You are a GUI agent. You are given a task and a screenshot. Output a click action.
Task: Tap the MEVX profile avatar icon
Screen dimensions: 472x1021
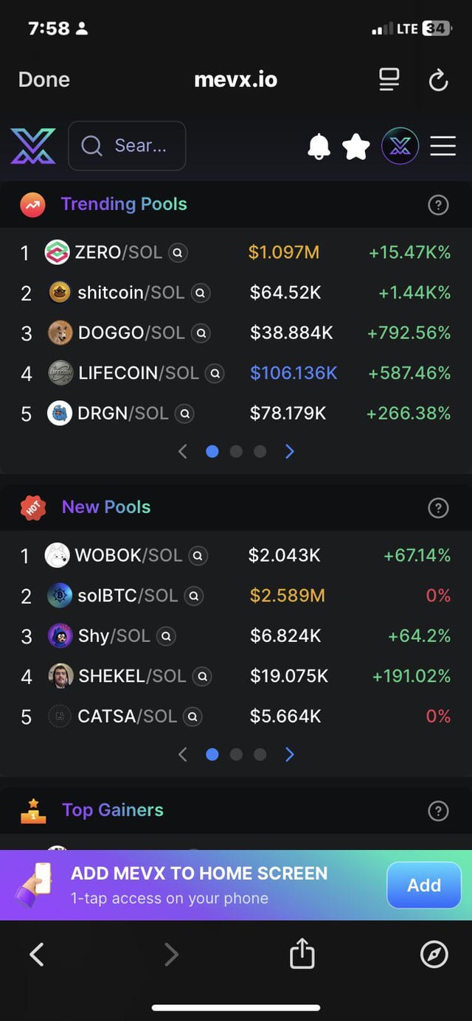click(x=400, y=146)
